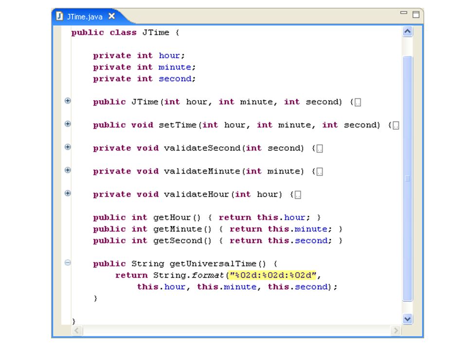
Task: Collapse the getUniversalTime method
Action: click(68, 262)
